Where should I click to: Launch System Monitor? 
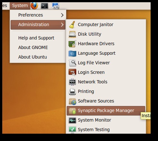click(106, 120)
